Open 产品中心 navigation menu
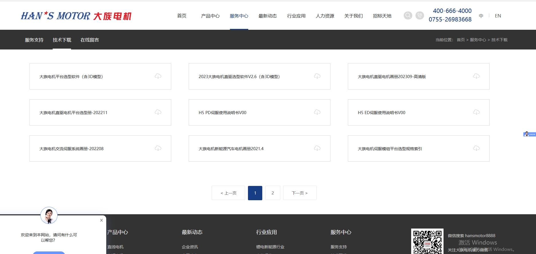The width and height of the screenshot is (536, 254). 210,16
